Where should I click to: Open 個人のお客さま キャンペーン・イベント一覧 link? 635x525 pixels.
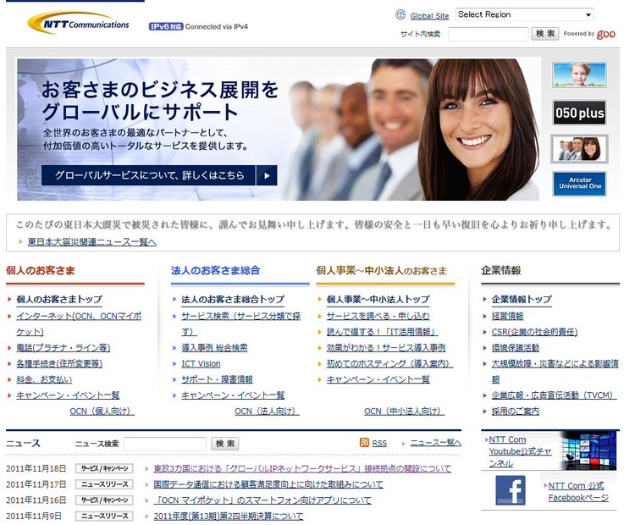68,395
